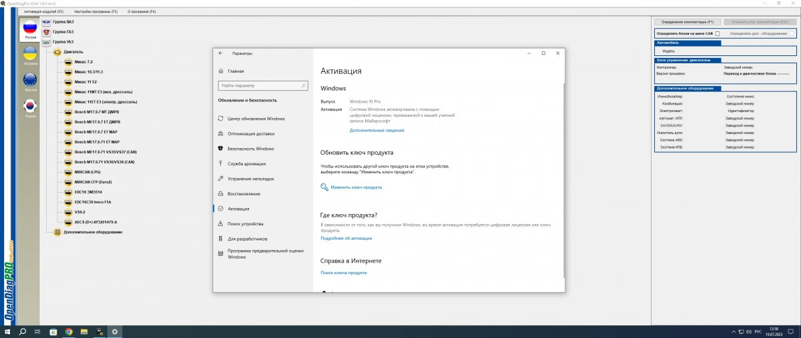Select the Украина flag icon

coord(30,53)
